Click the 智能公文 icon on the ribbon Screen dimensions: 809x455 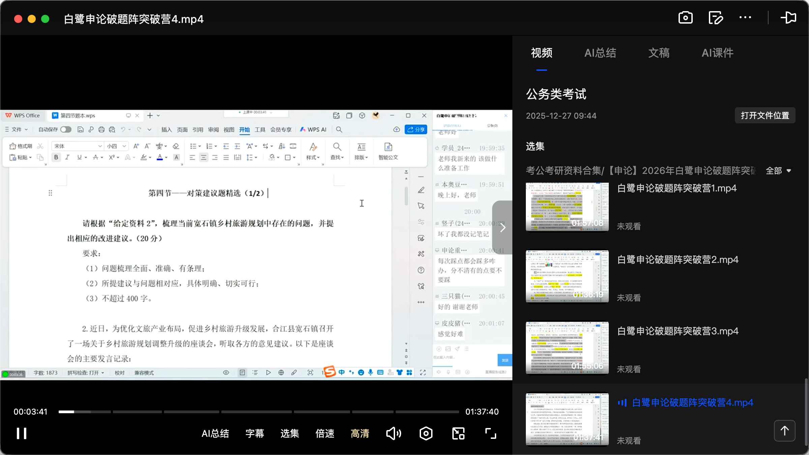pos(388,152)
